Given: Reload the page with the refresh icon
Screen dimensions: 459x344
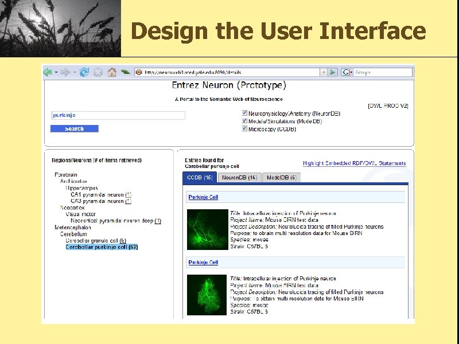Looking at the screenshot, I should click(x=84, y=72).
